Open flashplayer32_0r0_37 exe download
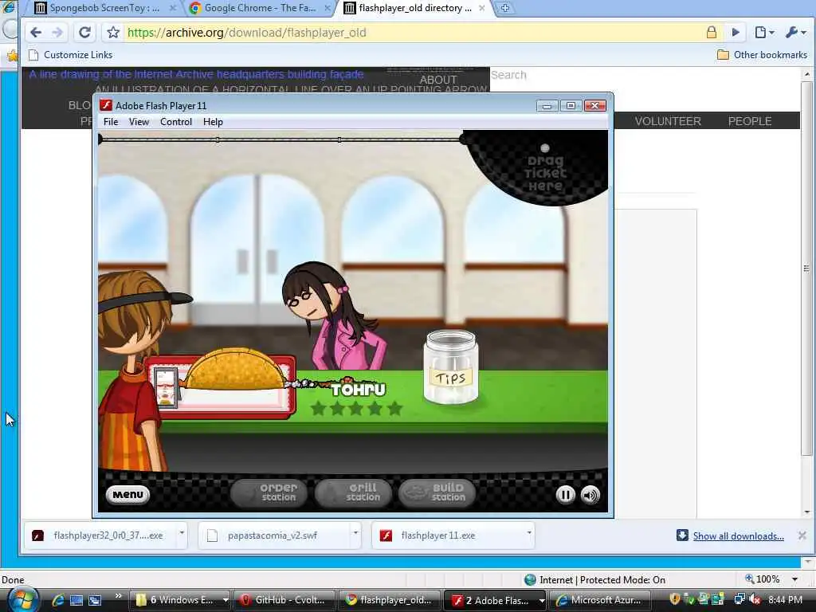The width and height of the screenshot is (816, 612). (100, 535)
